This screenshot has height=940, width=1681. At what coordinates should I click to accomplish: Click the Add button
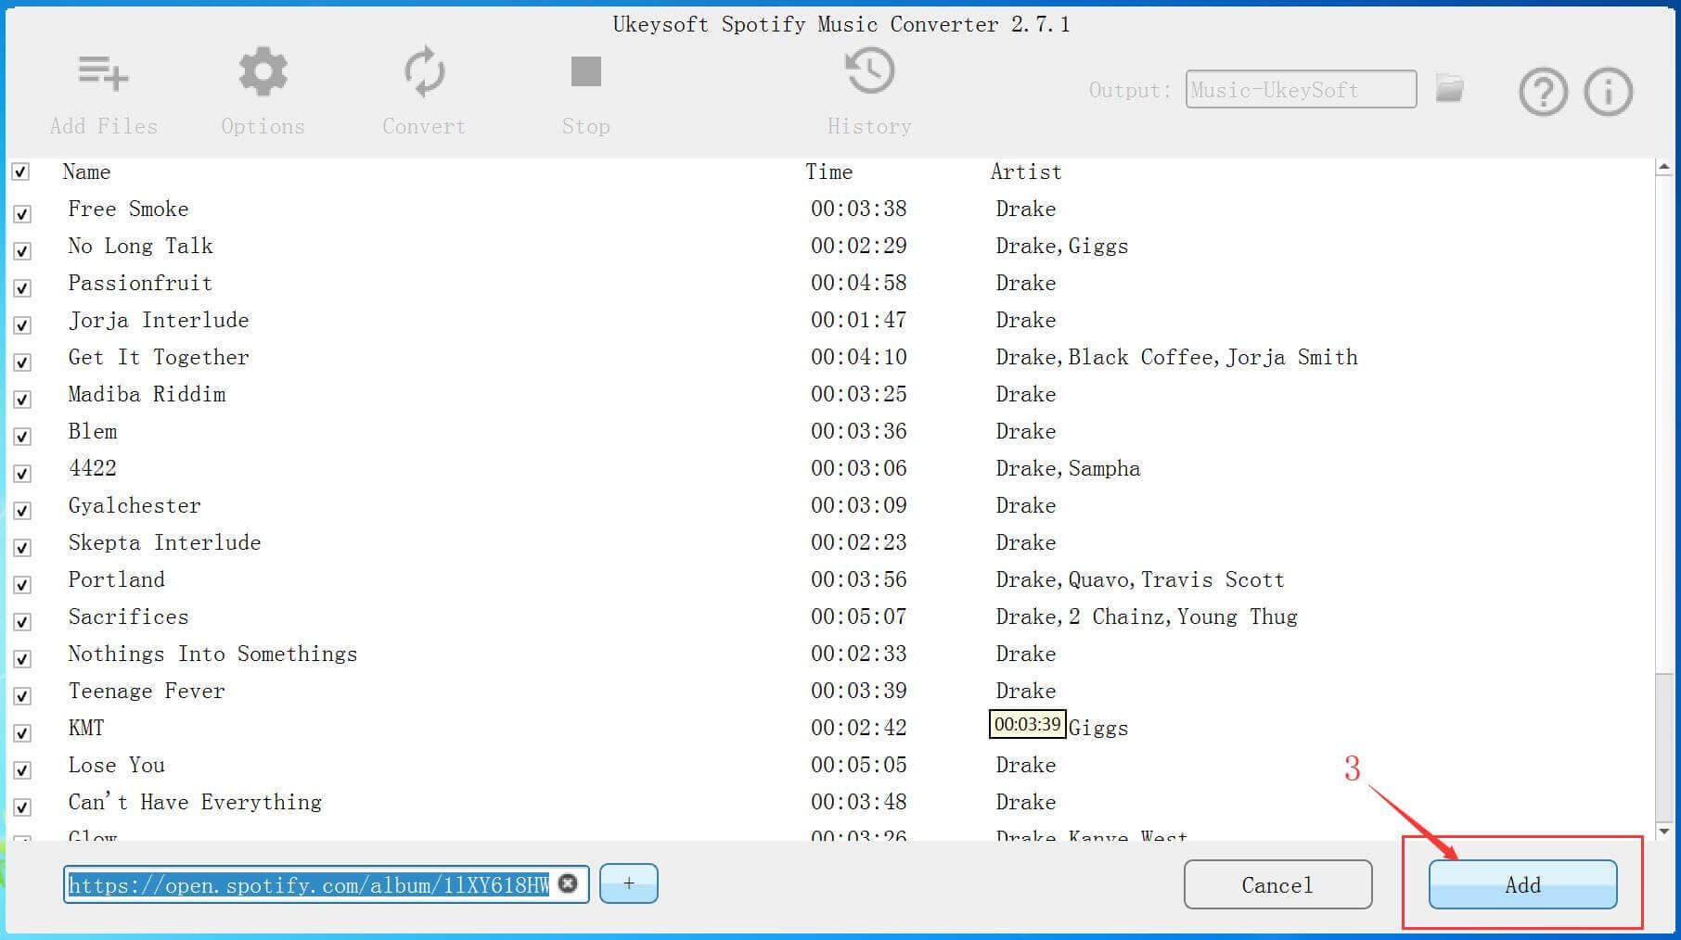1522,884
